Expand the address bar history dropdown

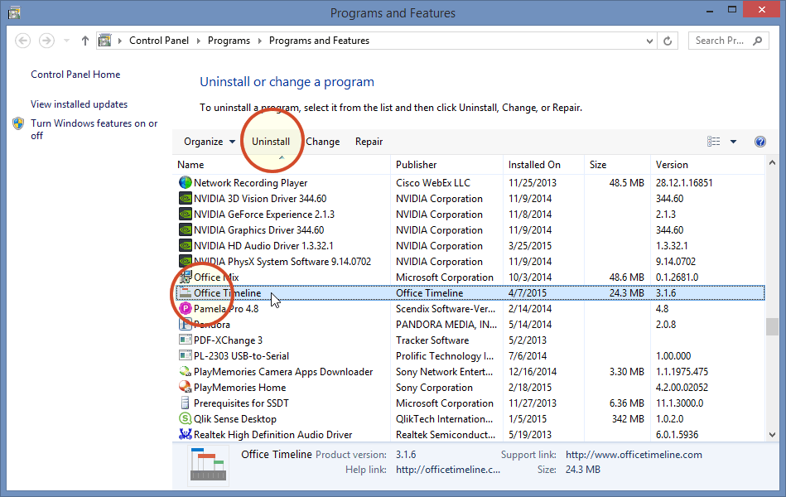click(649, 40)
